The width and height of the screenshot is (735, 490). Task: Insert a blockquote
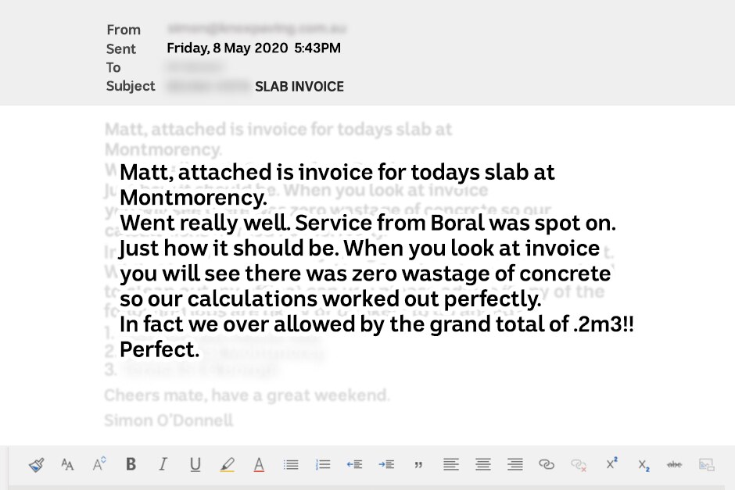(x=418, y=463)
